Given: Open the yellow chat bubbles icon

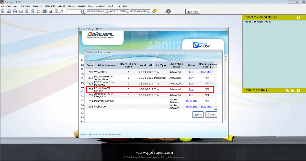Looking at the screenshot, I should click(155, 11).
